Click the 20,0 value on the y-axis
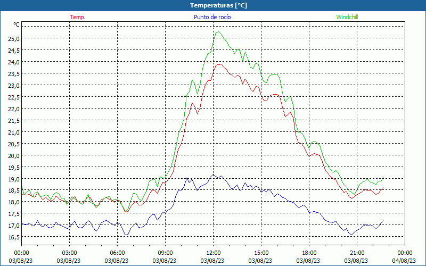Viewport: 426px width, 266px height. 14,155
